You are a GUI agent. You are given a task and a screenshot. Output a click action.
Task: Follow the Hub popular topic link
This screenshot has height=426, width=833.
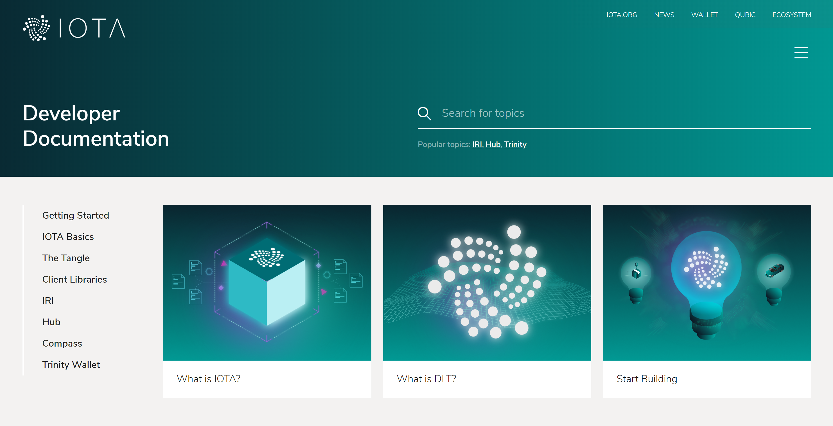tap(493, 144)
